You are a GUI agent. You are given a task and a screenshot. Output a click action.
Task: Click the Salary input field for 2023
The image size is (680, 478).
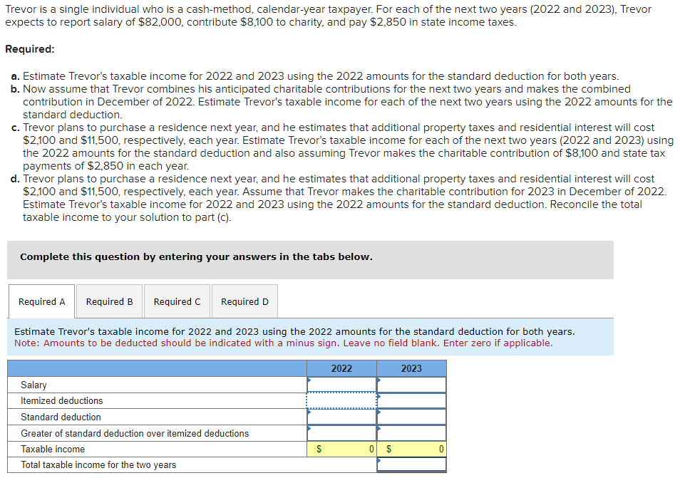[411, 385]
